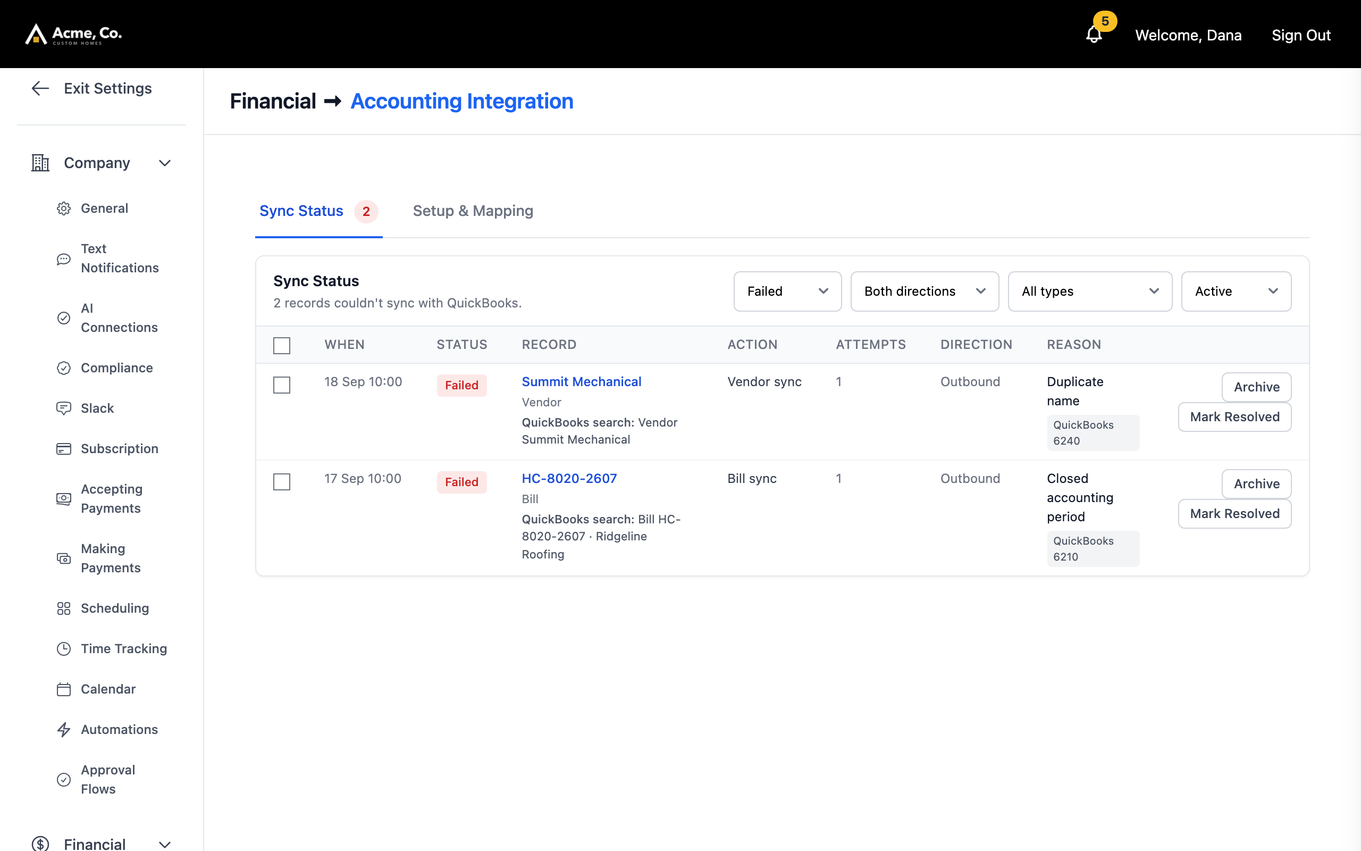Open the Failed status filter dropdown
This screenshot has height=851, width=1361.
click(787, 291)
